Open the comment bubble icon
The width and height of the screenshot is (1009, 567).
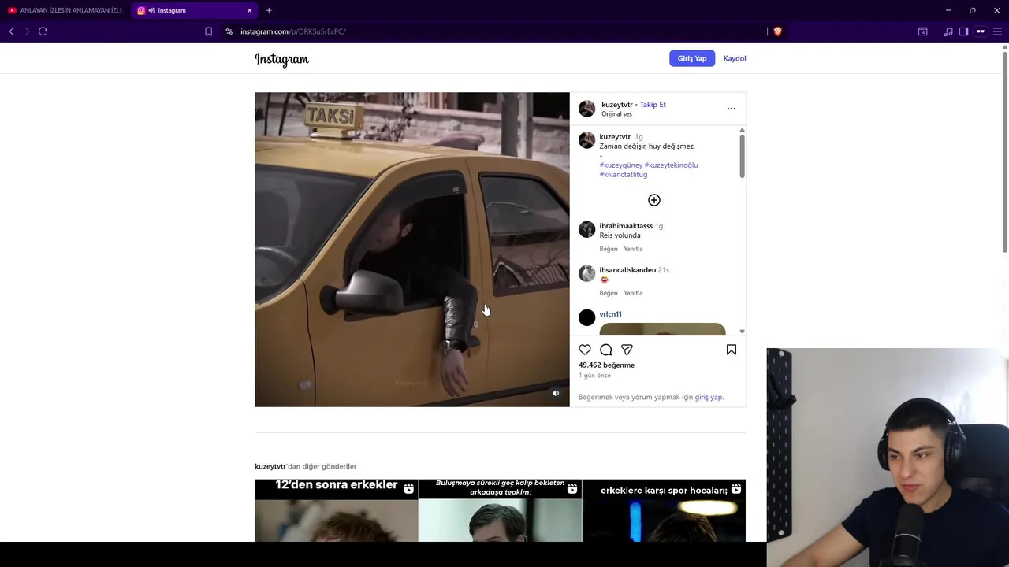tap(606, 350)
